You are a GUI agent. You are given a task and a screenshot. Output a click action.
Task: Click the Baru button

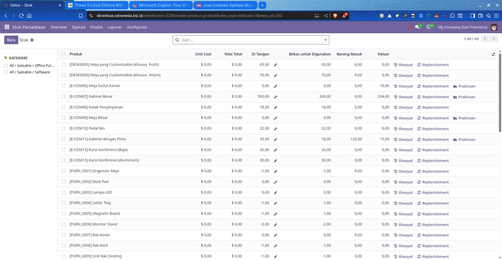pyautogui.click(x=11, y=40)
